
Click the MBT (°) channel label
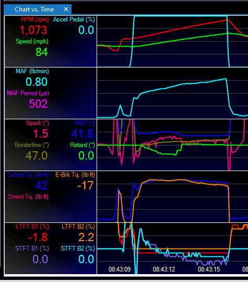click(85, 123)
